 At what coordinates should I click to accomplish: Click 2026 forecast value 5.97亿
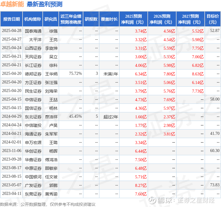(169, 108)
